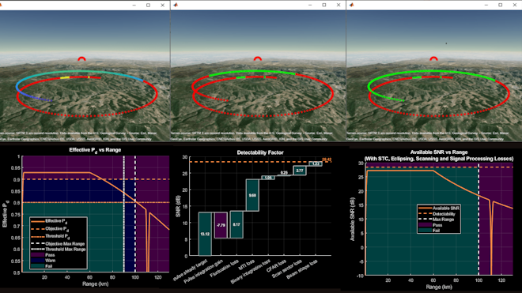Click the MATLAB icon of the right globe window

click(351, 5)
